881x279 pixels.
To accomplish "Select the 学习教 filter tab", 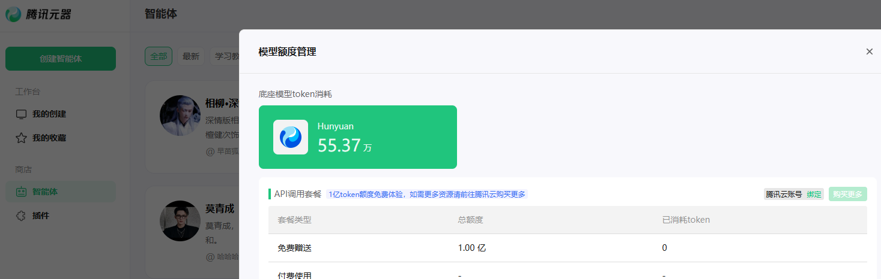I will tap(226, 56).
